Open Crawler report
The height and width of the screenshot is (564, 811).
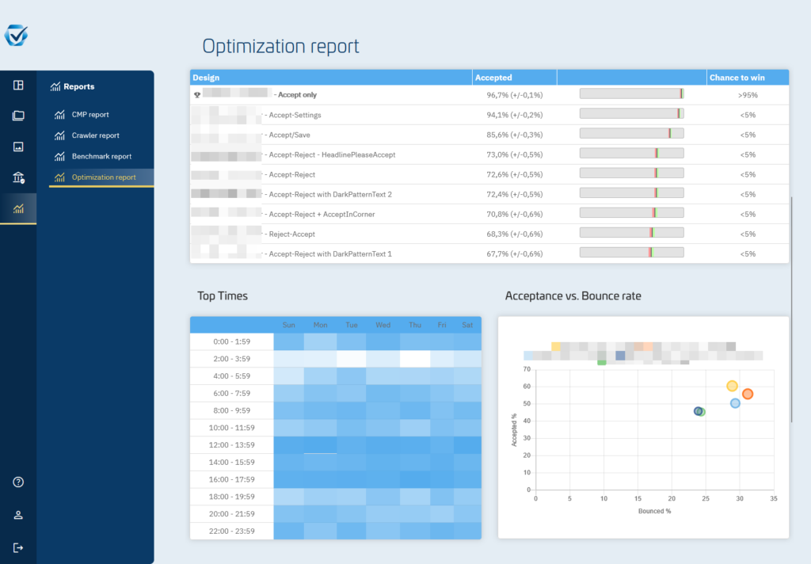(95, 135)
